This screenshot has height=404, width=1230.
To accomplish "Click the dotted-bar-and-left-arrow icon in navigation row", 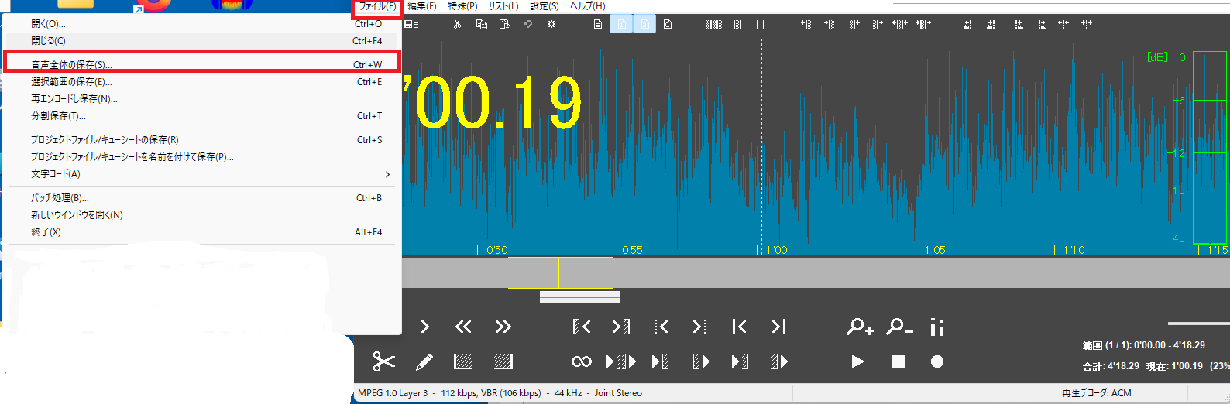I will [x=661, y=327].
